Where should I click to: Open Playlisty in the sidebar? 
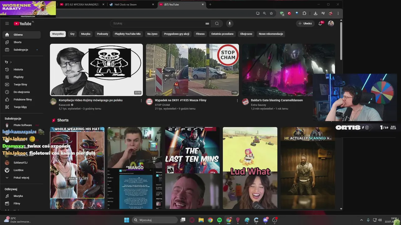(x=21, y=77)
